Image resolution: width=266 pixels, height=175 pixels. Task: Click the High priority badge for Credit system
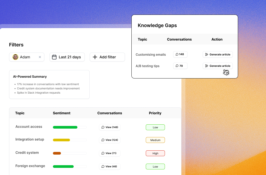(x=155, y=153)
